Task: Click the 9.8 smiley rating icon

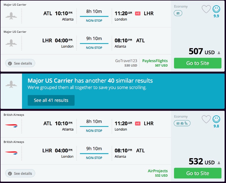Action: (x=216, y=119)
